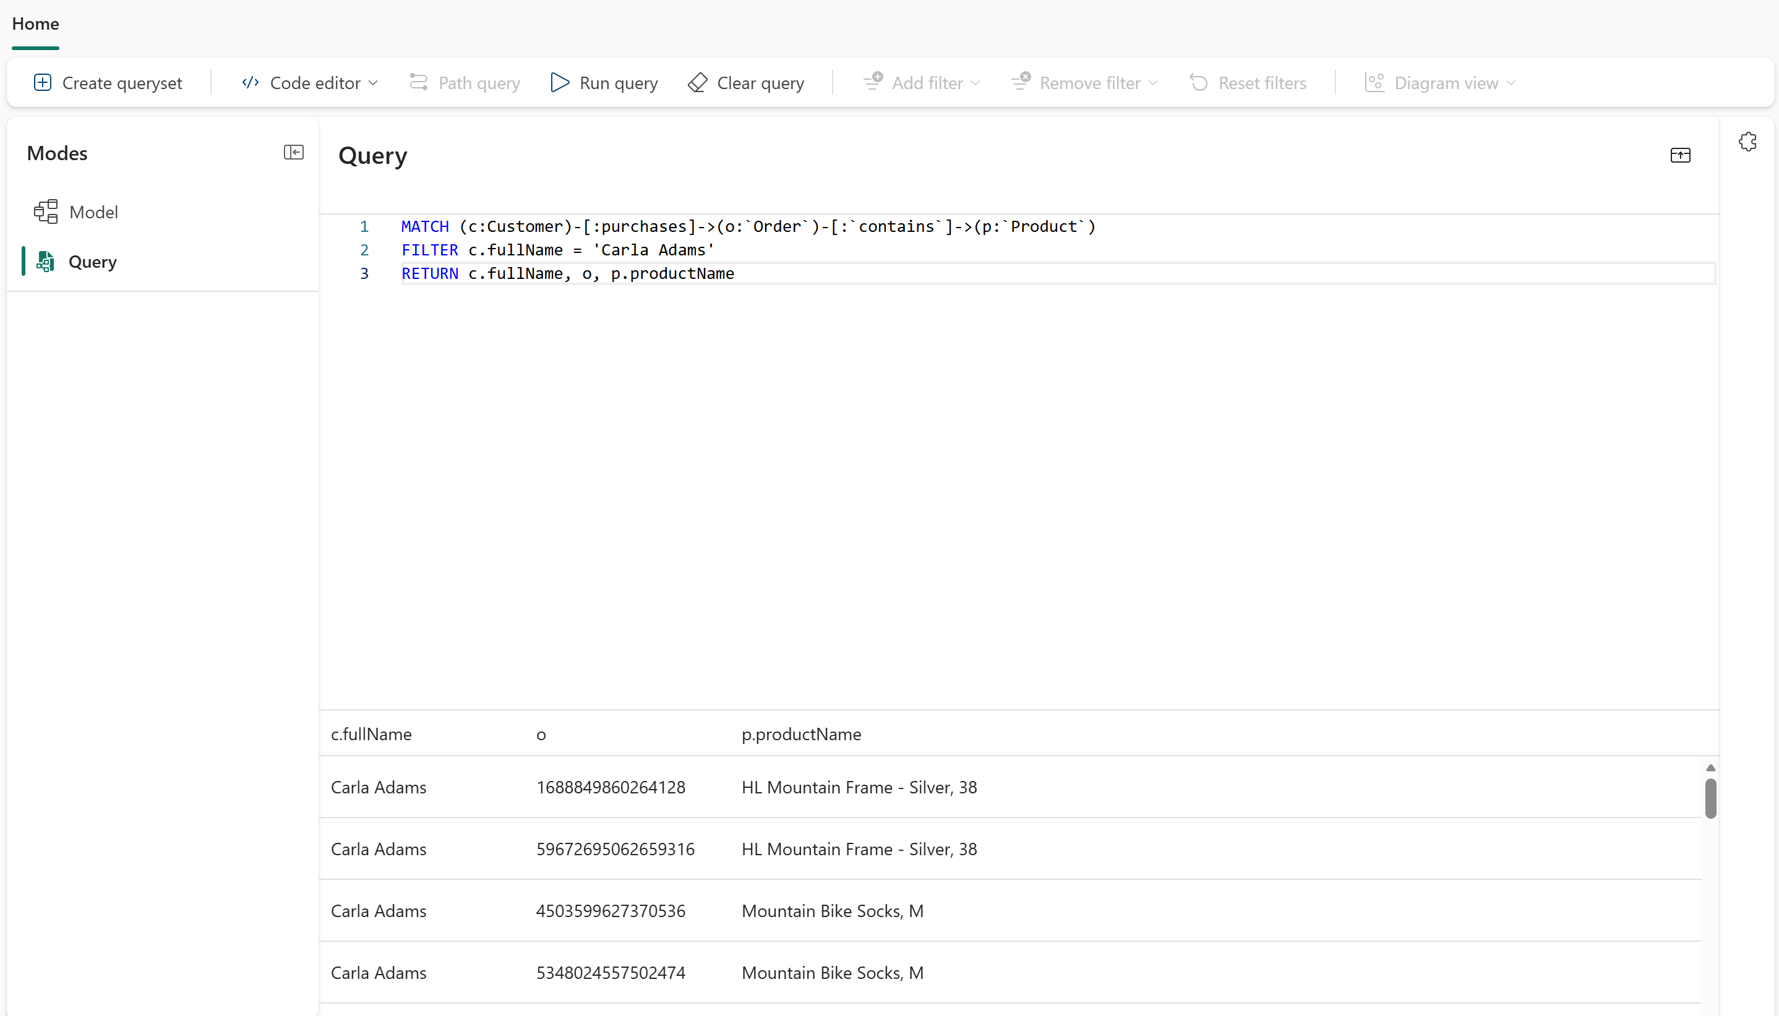Click the p.productName column header
Image resolution: width=1779 pixels, height=1016 pixels.
tap(801, 734)
